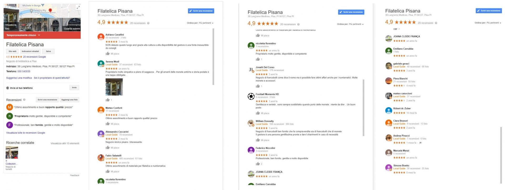This screenshot has width=505, height=190.
Task: Click scrollbar beside Adriano Cavallini's review
Action: tap(213, 57)
